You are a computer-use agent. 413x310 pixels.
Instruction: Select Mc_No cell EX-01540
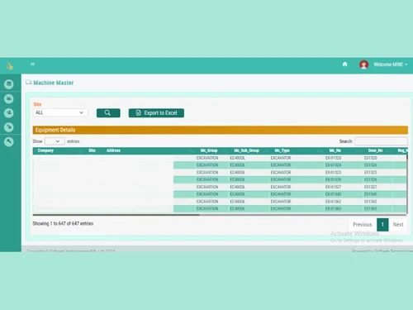tap(333, 194)
